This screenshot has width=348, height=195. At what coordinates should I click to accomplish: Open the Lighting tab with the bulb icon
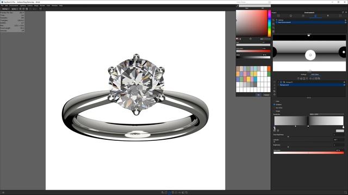[x=328, y=16]
